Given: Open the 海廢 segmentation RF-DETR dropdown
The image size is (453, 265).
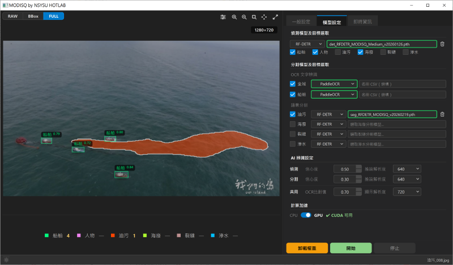Looking at the screenshot, I should (x=328, y=124).
